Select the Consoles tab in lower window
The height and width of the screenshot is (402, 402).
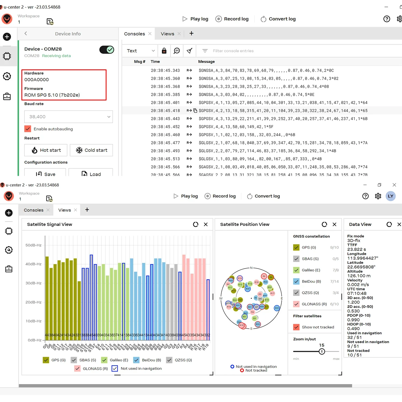[x=33, y=210]
